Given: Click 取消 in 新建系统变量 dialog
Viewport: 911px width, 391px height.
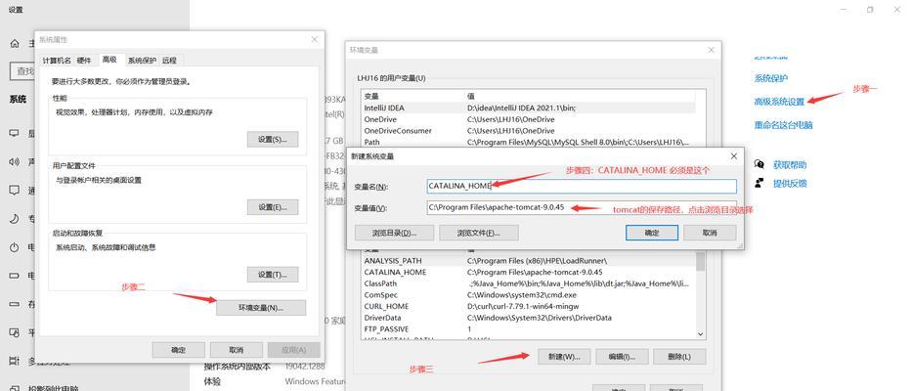Looking at the screenshot, I should coord(710,233).
